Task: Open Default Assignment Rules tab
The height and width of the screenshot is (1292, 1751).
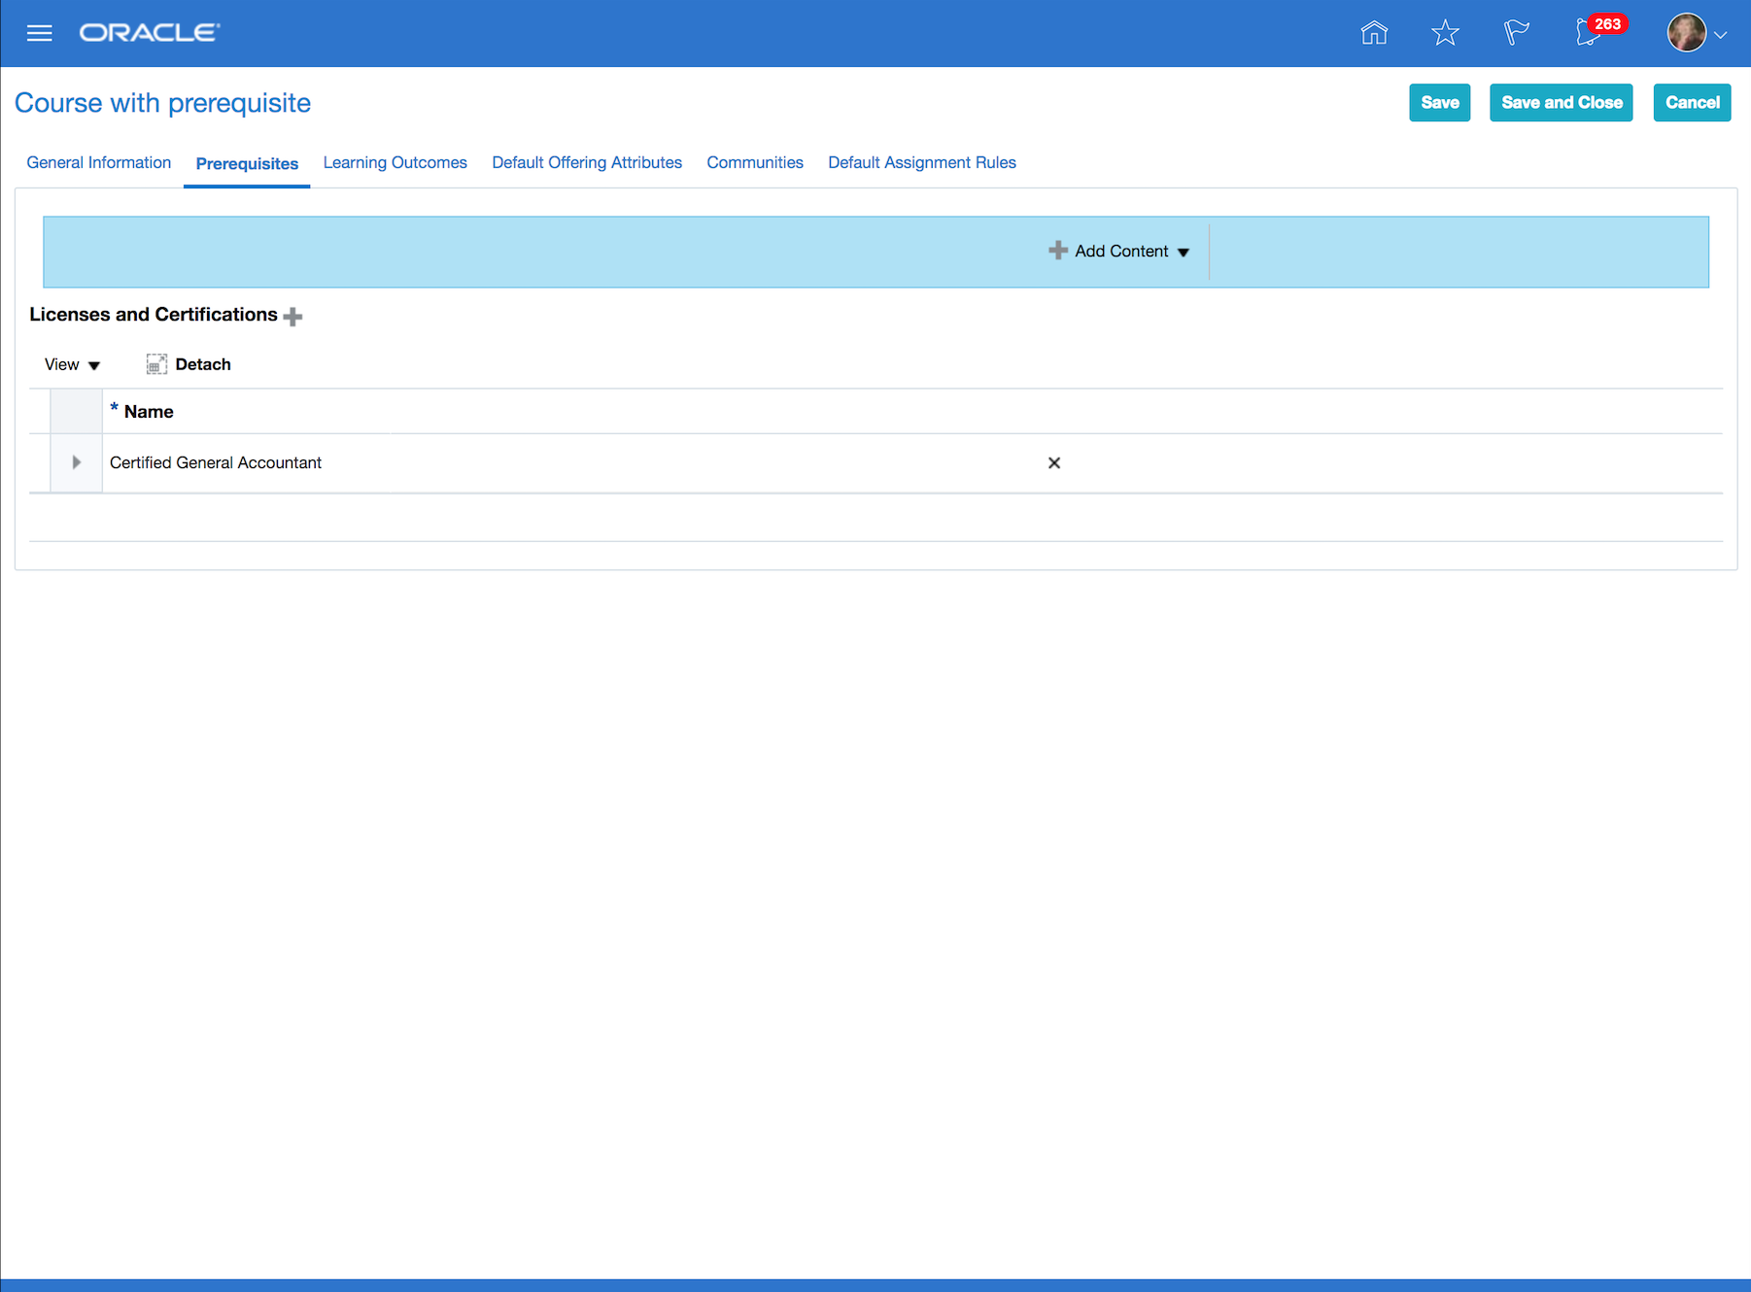Action: click(x=922, y=163)
